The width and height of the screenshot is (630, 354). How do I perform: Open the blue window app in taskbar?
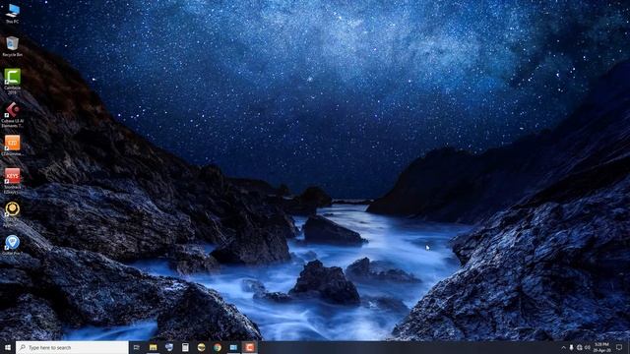[233, 347]
